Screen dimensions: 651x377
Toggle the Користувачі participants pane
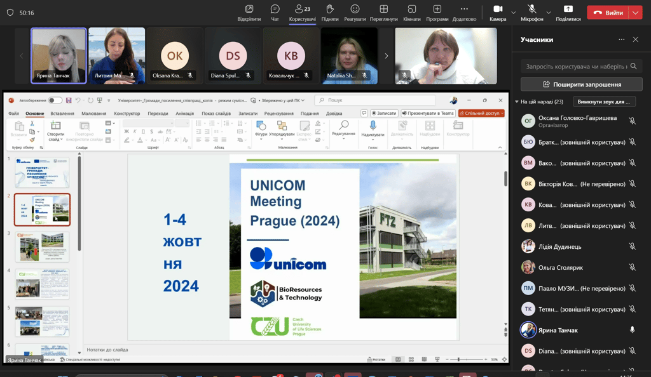coord(302,13)
